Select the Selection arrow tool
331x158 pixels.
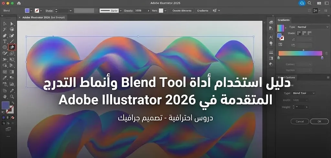[5, 24]
